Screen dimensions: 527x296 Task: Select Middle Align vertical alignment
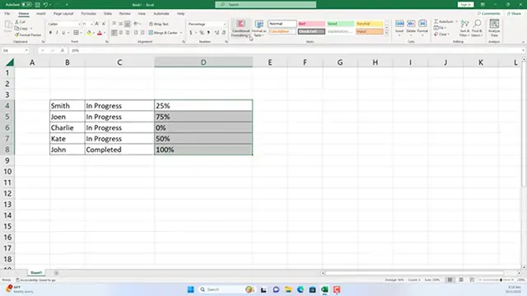coord(121,24)
